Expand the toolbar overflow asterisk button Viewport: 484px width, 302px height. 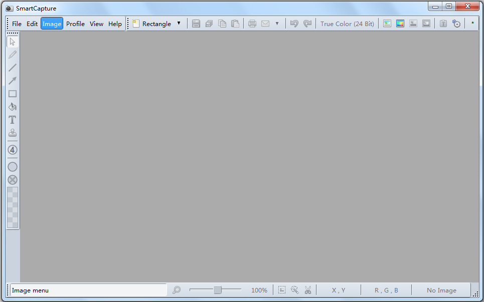point(472,24)
